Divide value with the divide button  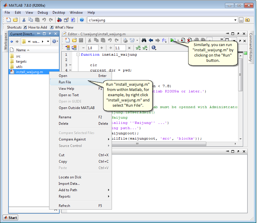pyautogui.click(x=111, y=48)
